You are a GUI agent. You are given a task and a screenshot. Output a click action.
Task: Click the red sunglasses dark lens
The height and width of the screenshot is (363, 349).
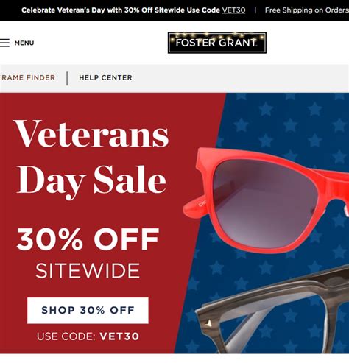pyautogui.click(x=265, y=202)
